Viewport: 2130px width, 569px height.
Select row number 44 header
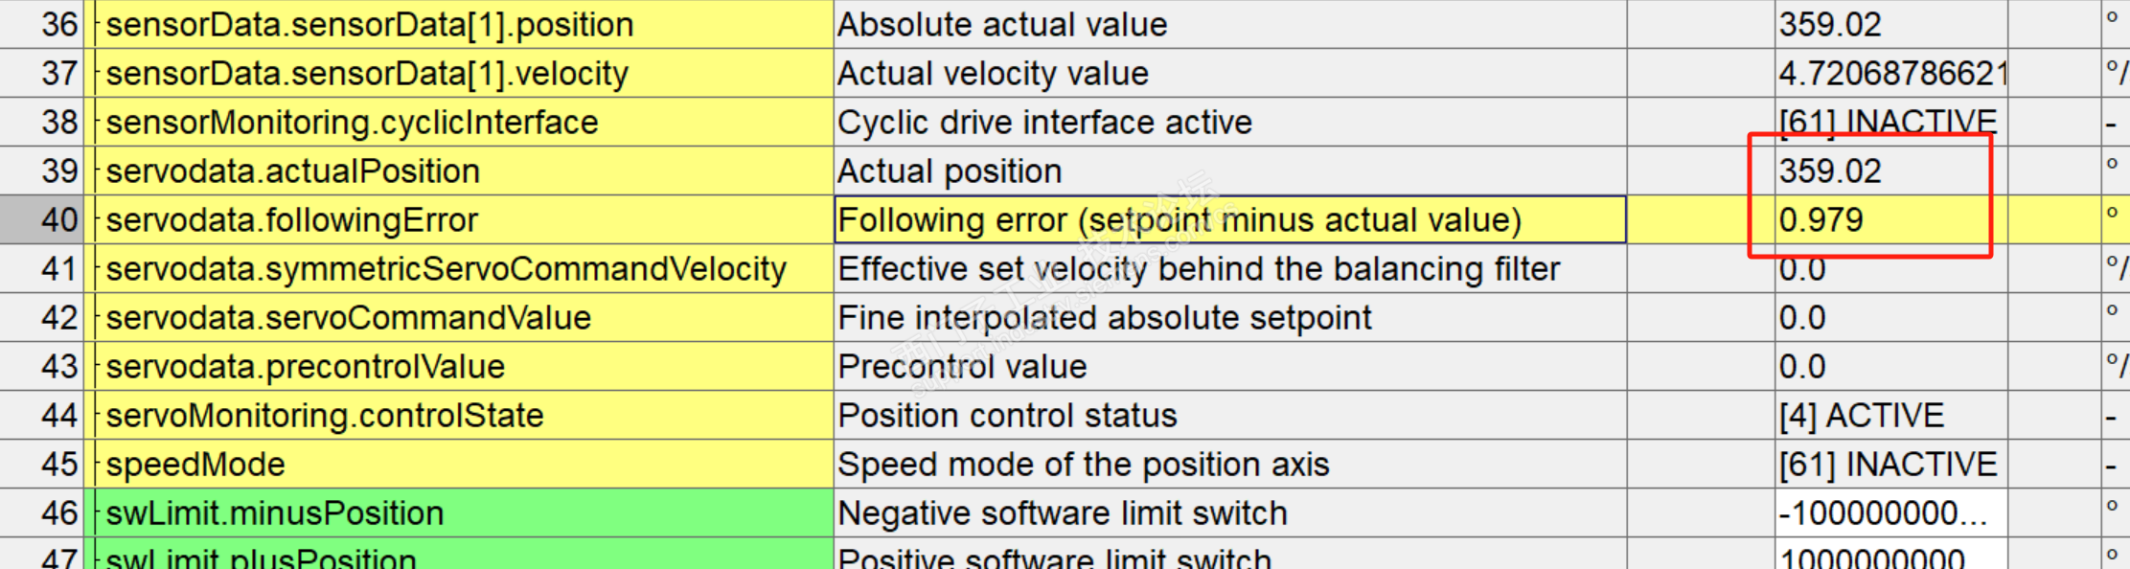[x=43, y=416]
